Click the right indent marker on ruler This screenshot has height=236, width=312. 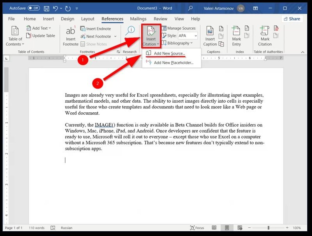tap(265, 59)
